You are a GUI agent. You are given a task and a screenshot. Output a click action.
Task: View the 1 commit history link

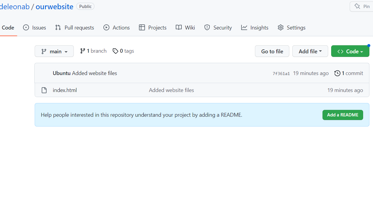click(x=349, y=73)
